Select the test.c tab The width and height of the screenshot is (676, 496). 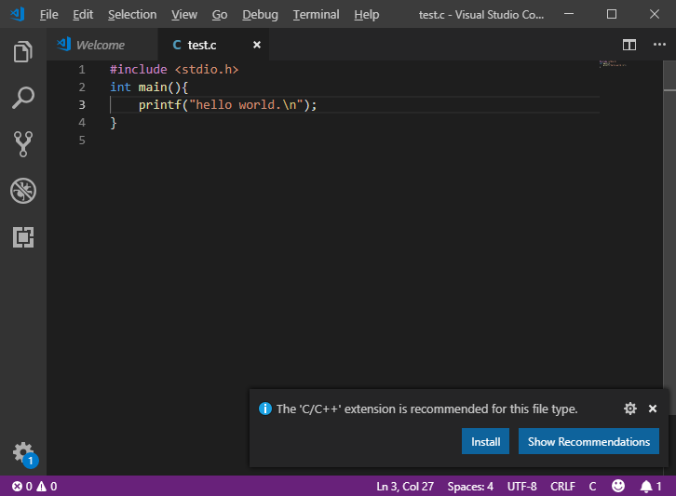pos(213,45)
